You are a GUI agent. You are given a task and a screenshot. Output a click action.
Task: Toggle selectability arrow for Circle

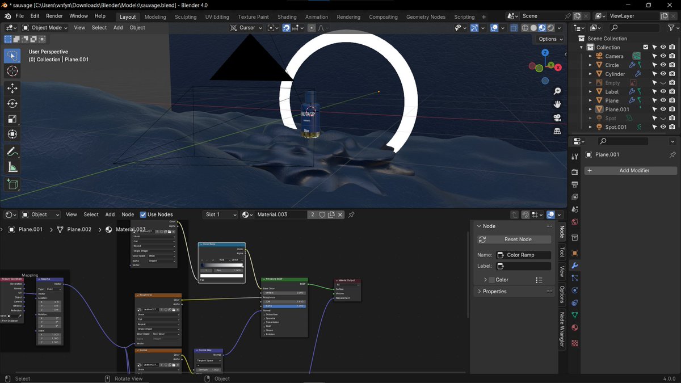point(654,65)
